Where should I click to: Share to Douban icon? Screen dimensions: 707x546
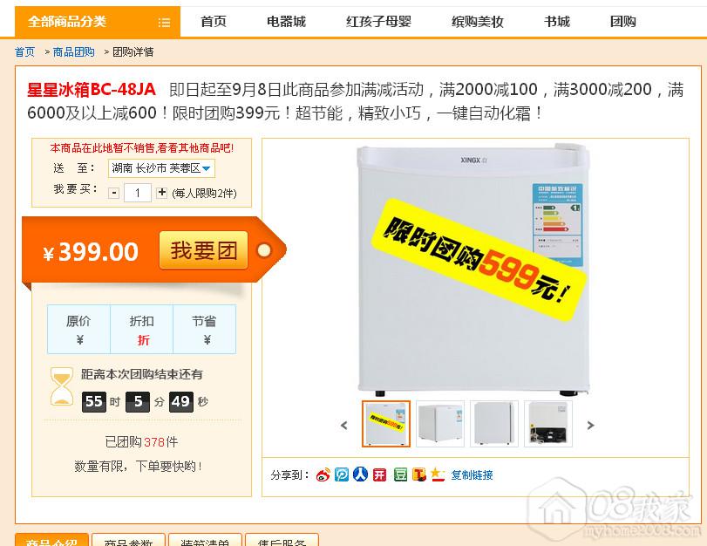point(400,474)
